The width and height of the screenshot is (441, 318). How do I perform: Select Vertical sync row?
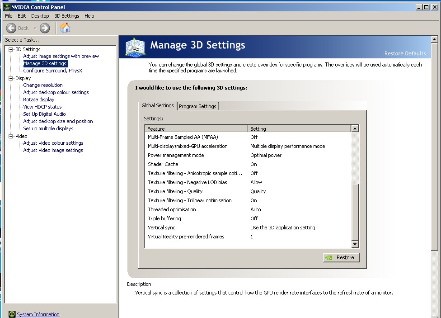point(248,227)
